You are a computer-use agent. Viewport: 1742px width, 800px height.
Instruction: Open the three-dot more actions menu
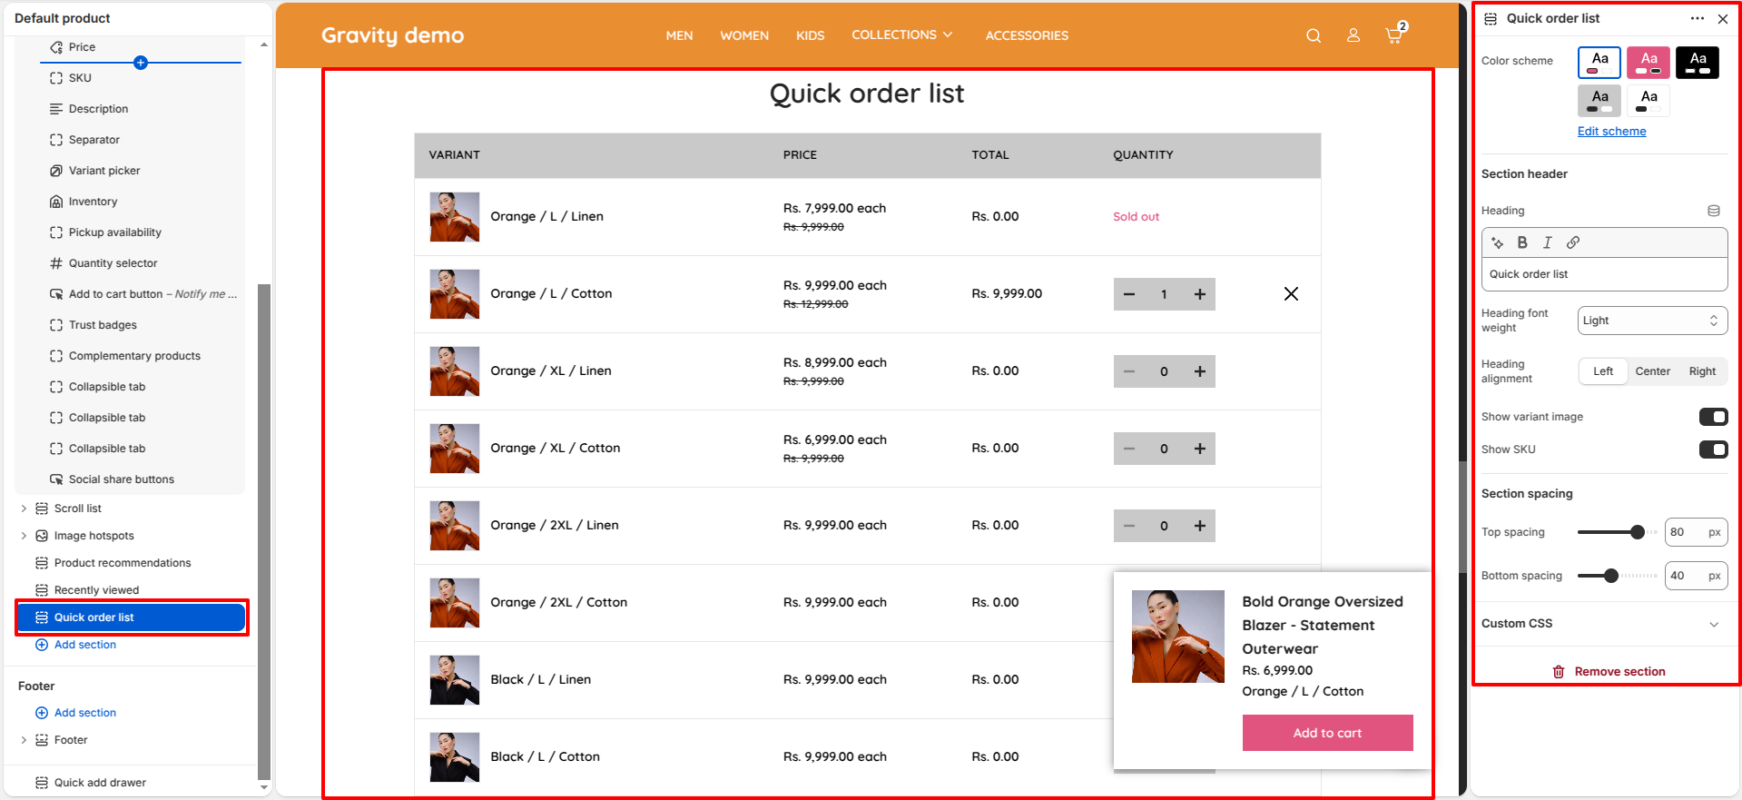1698,18
